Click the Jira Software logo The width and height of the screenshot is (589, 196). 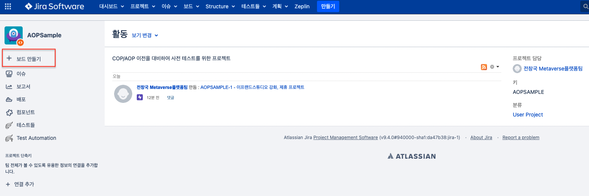(x=54, y=6)
